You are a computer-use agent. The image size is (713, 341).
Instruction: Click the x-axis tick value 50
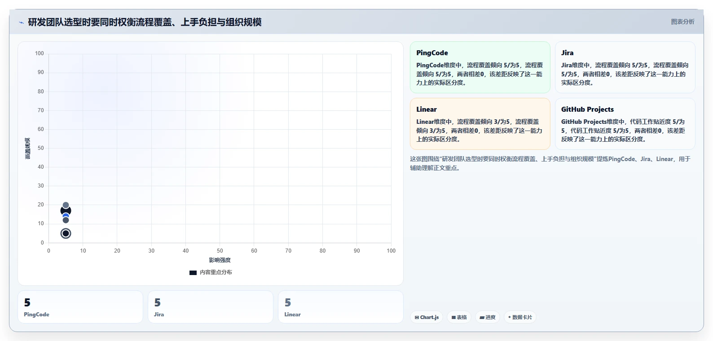[220, 251]
